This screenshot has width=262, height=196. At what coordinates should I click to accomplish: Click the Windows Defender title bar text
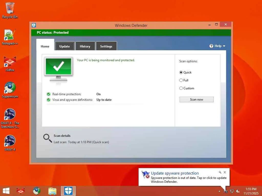131,25
